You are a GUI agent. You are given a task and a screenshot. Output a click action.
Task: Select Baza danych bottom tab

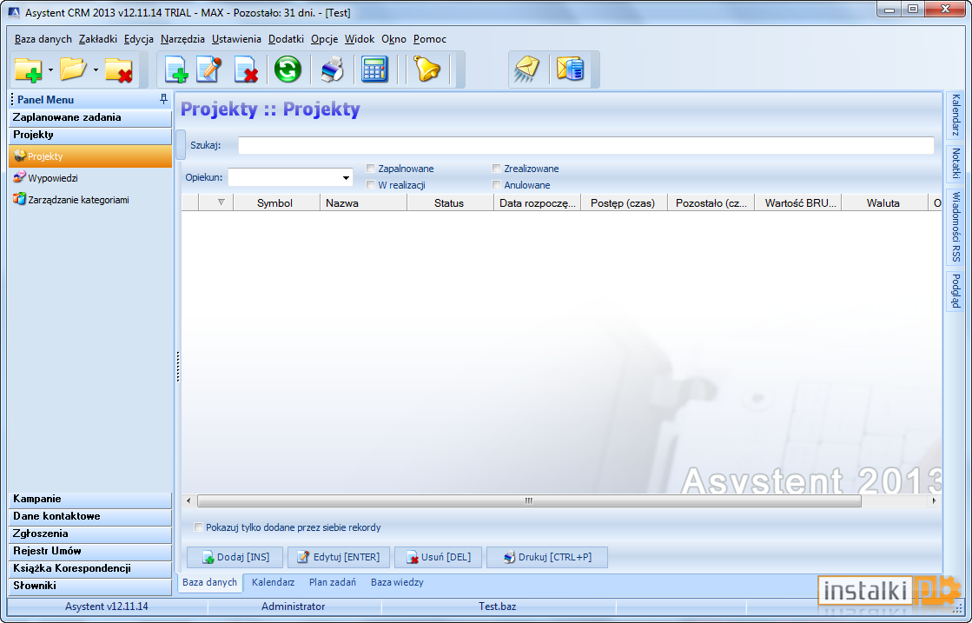coord(209,583)
